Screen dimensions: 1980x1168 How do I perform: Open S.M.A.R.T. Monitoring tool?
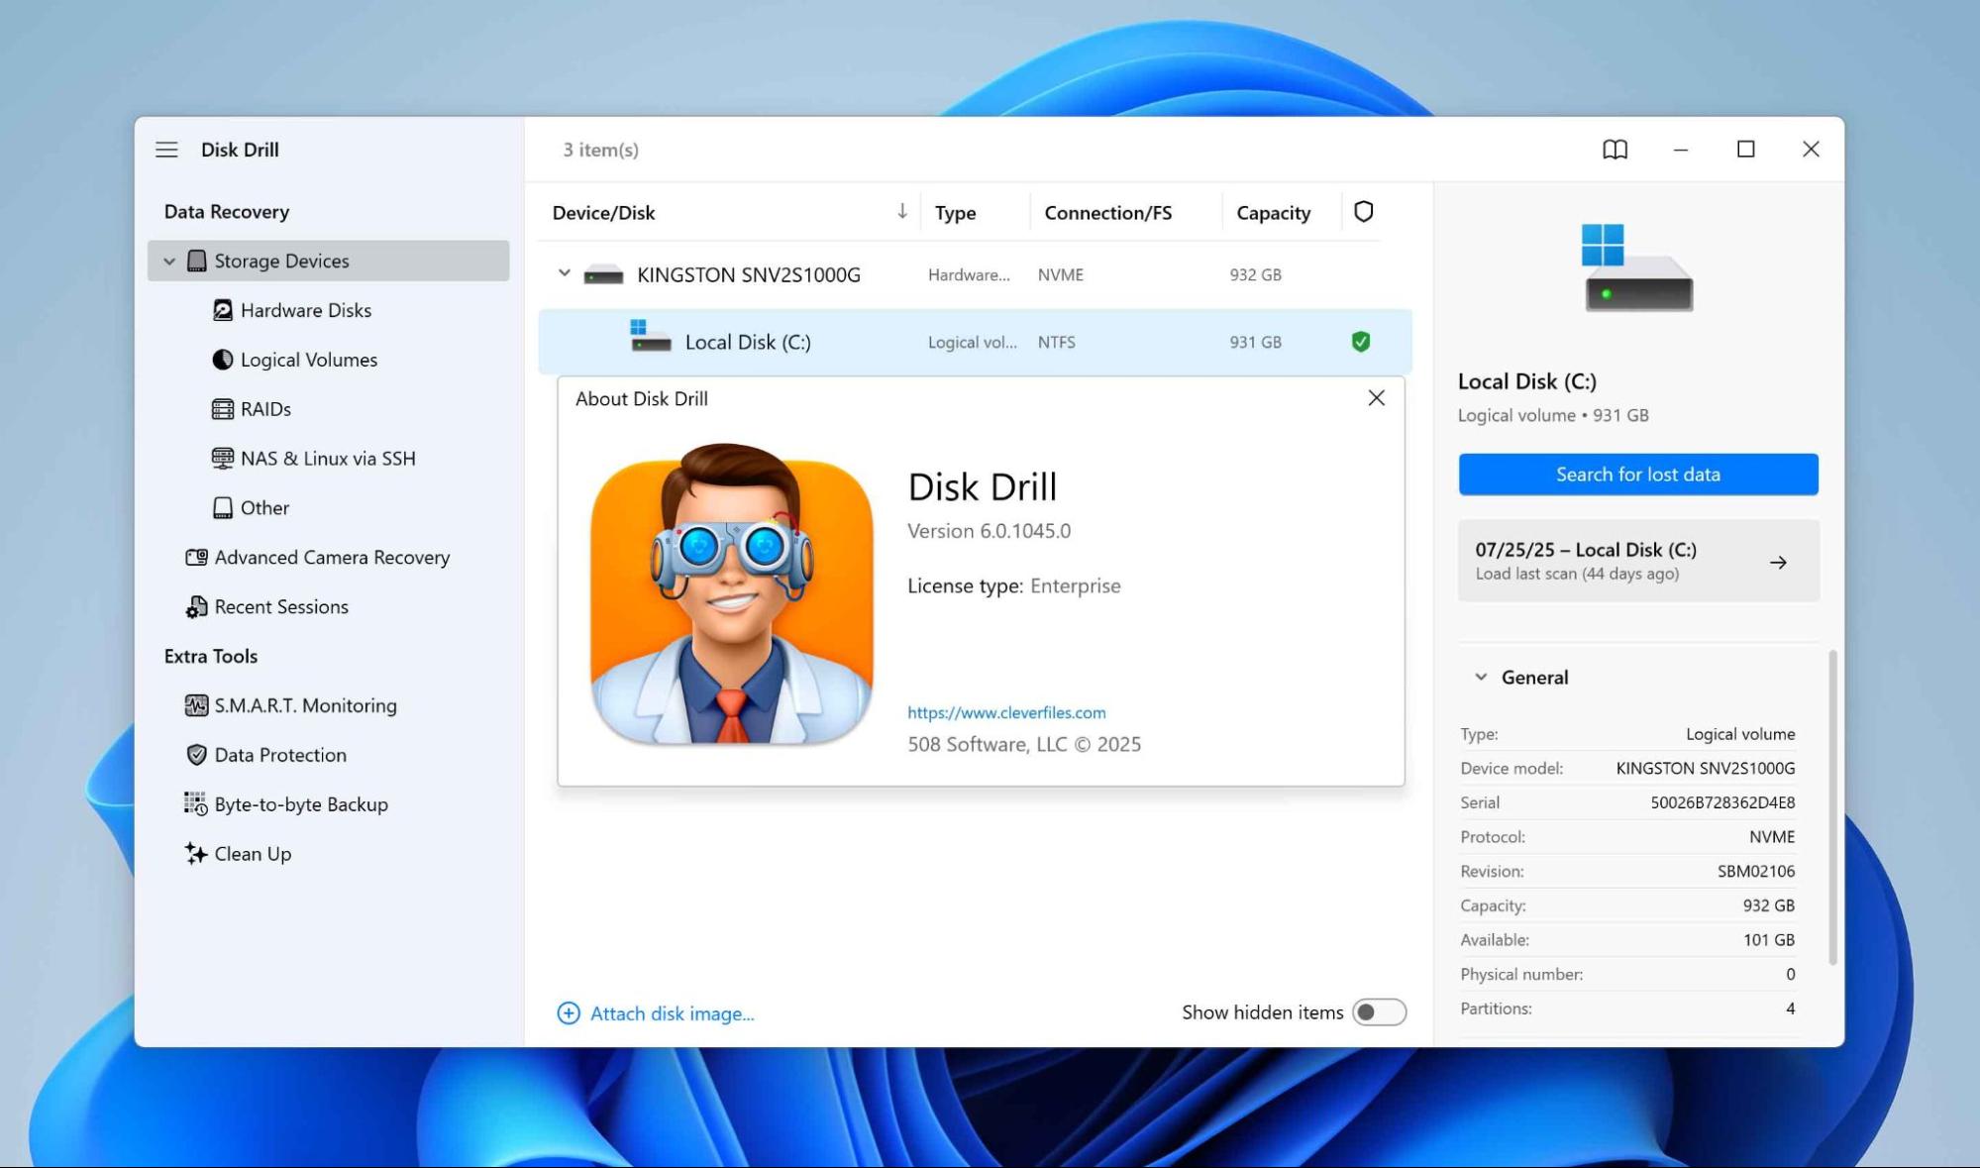304,705
